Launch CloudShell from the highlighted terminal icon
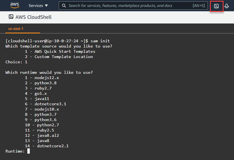234x160 pixels. click(x=217, y=6)
